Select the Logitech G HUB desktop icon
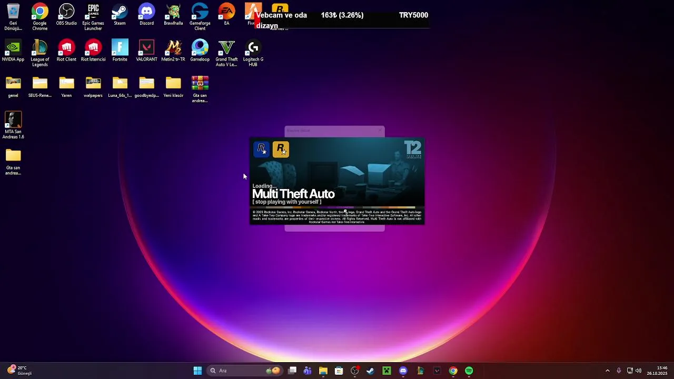The height and width of the screenshot is (379, 674). point(253,53)
